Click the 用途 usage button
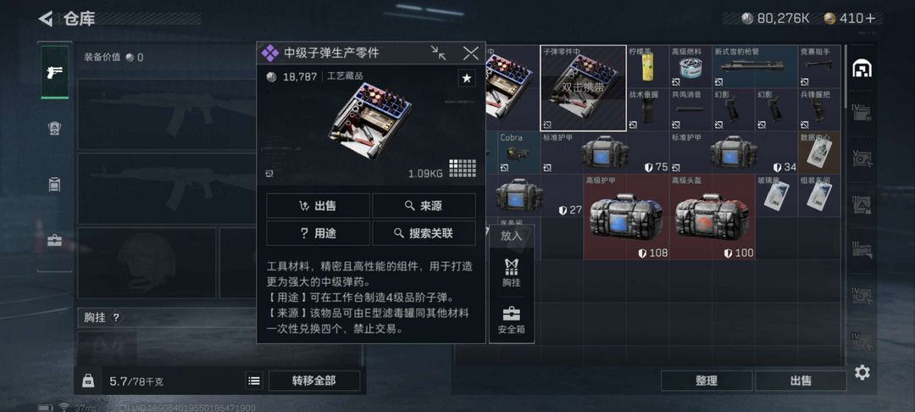915x412 pixels. pyautogui.click(x=318, y=233)
